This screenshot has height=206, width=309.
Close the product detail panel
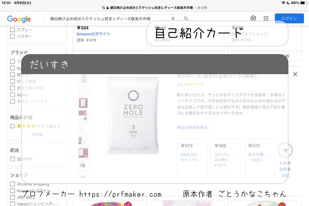(295, 74)
